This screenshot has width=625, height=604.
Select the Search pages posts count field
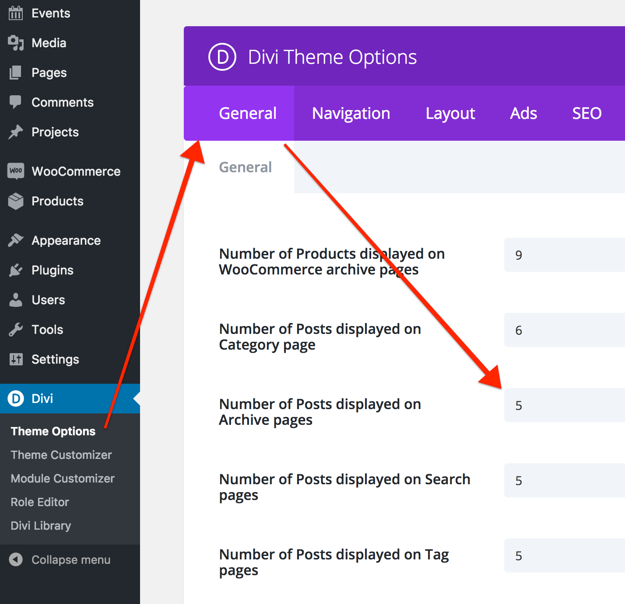coord(565,480)
